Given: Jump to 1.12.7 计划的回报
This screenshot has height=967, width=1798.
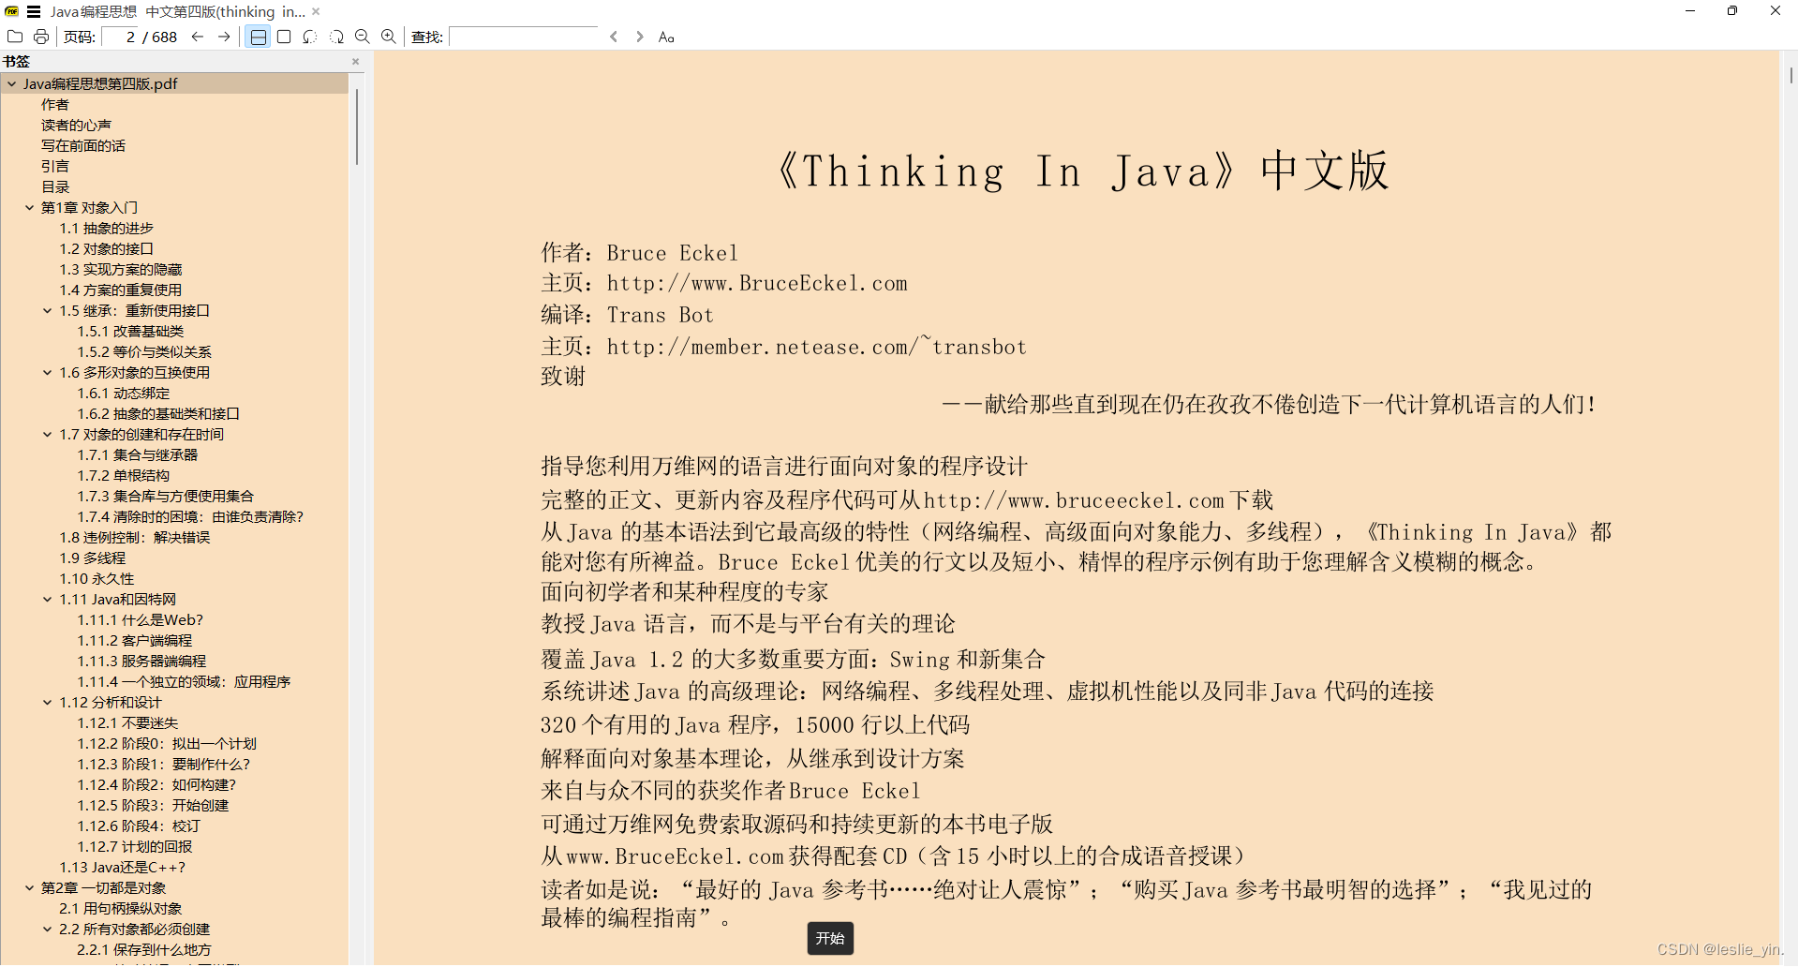Looking at the screenshot, I should click(x=135, y=846).
